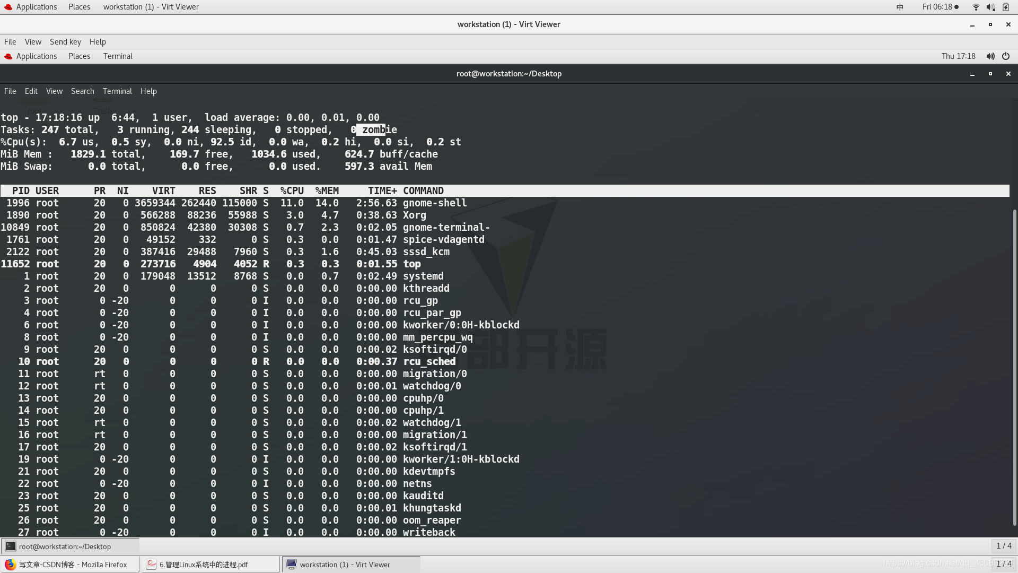Viewport: 1018px width, 573px height.
Task: Switch to the 6.管理Linux系统中的进程.pdf taskbar entry
Action: pos(210,565)
